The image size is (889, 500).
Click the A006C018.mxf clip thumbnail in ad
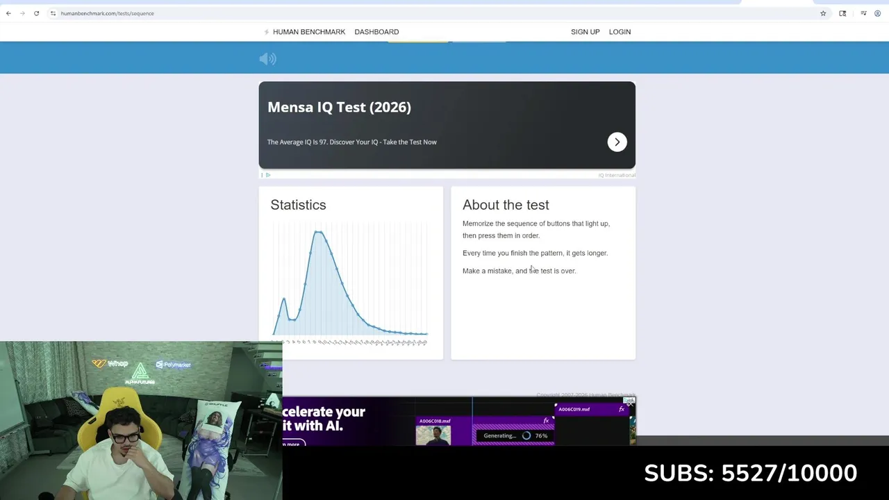[433, 435]
